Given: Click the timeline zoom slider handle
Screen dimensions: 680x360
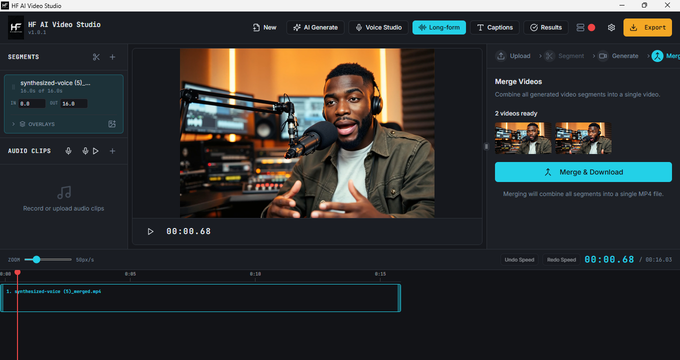Looking at the screenshot, I should [36, 259].
